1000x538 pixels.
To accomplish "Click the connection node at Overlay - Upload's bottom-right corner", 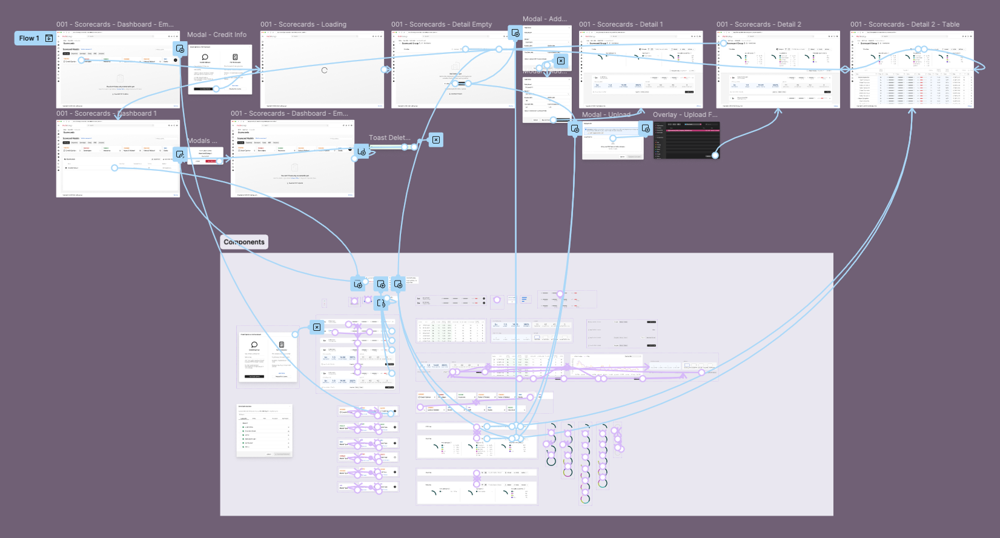I will pos(715,156).
